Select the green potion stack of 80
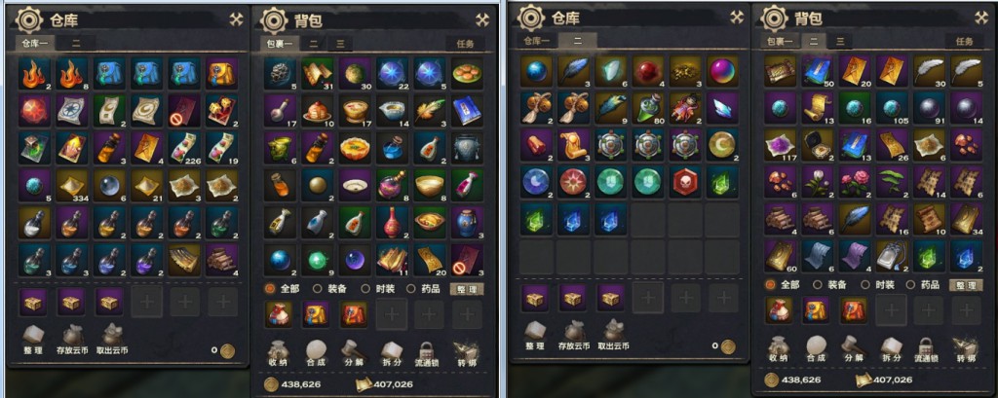This screenshot has height=398, width=998. pyautogui.click(x=648, y=107)
